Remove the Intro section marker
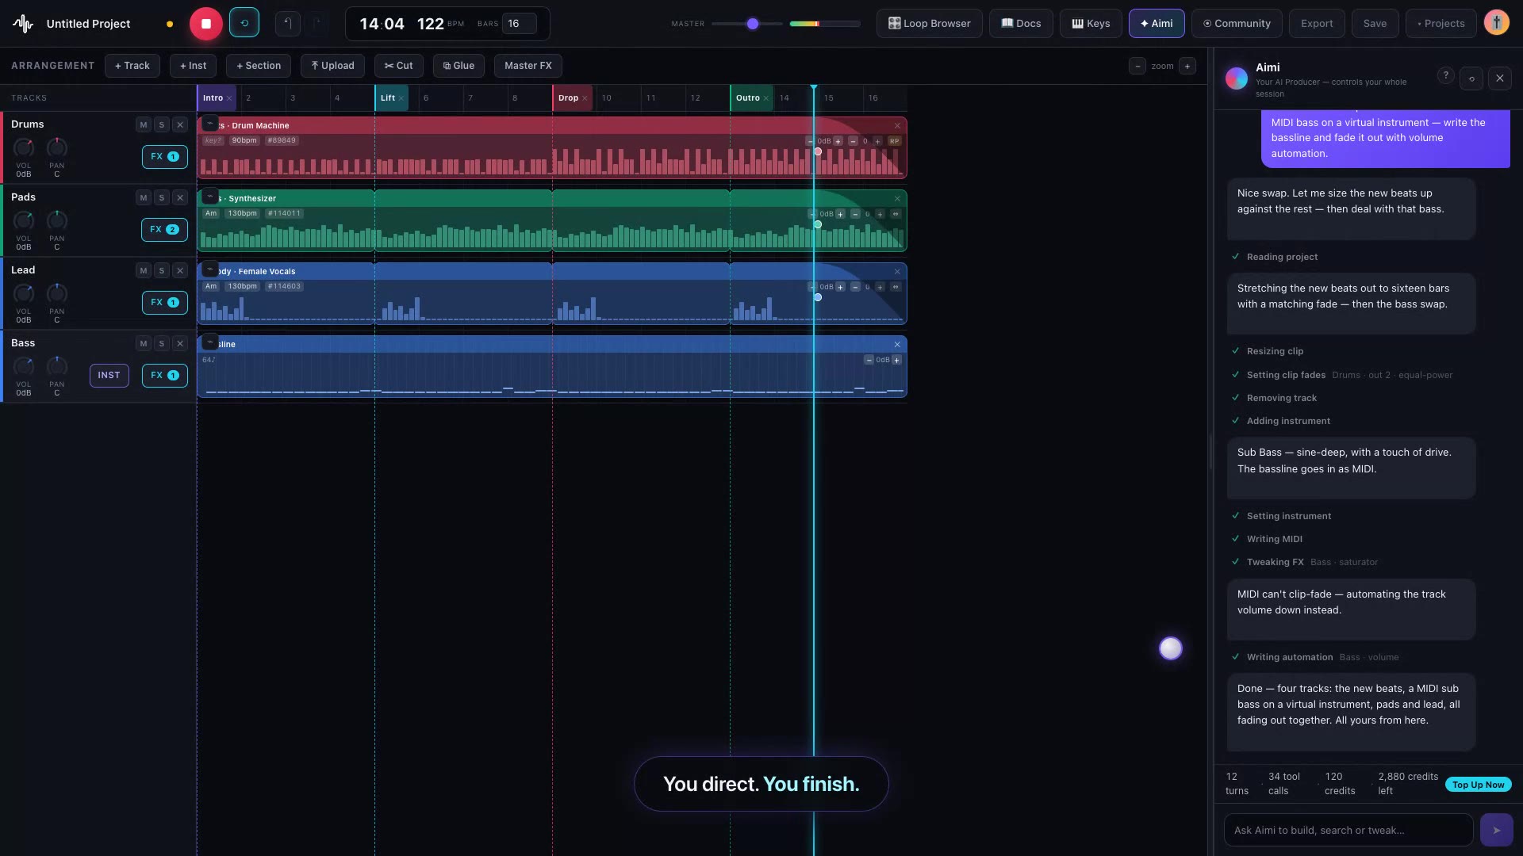 pos(229,98)
